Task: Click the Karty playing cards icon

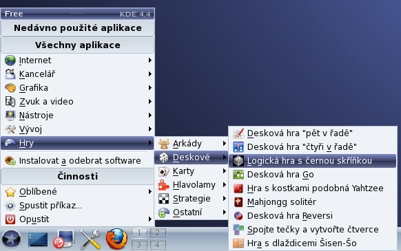Action: (164, 171)
